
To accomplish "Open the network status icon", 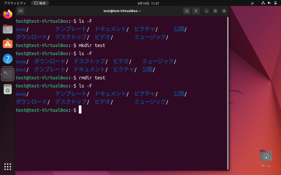I will [263, 3].
